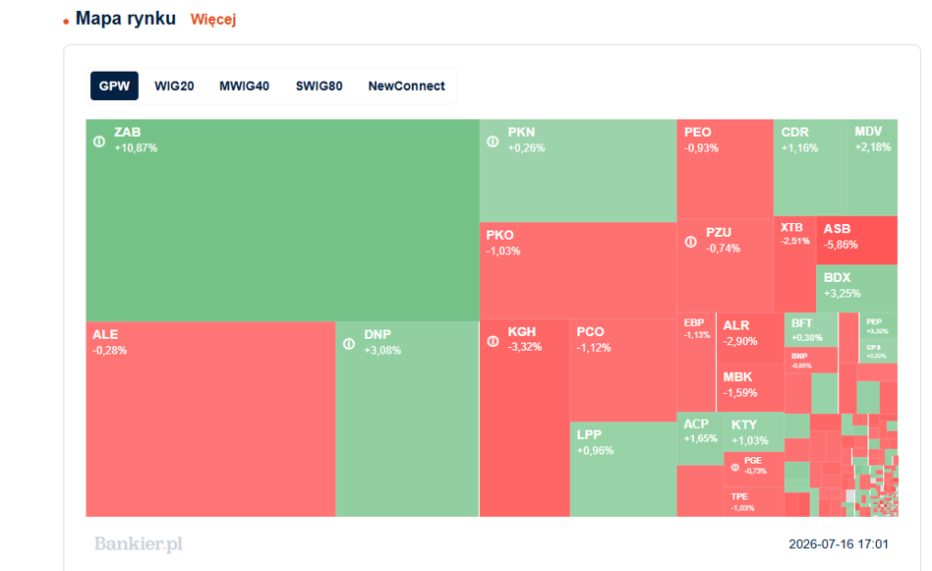
Task: Open the MWIG40 tab
Action: (244, 86)
